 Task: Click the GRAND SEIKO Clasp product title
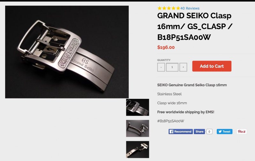[x=195, y=26]
